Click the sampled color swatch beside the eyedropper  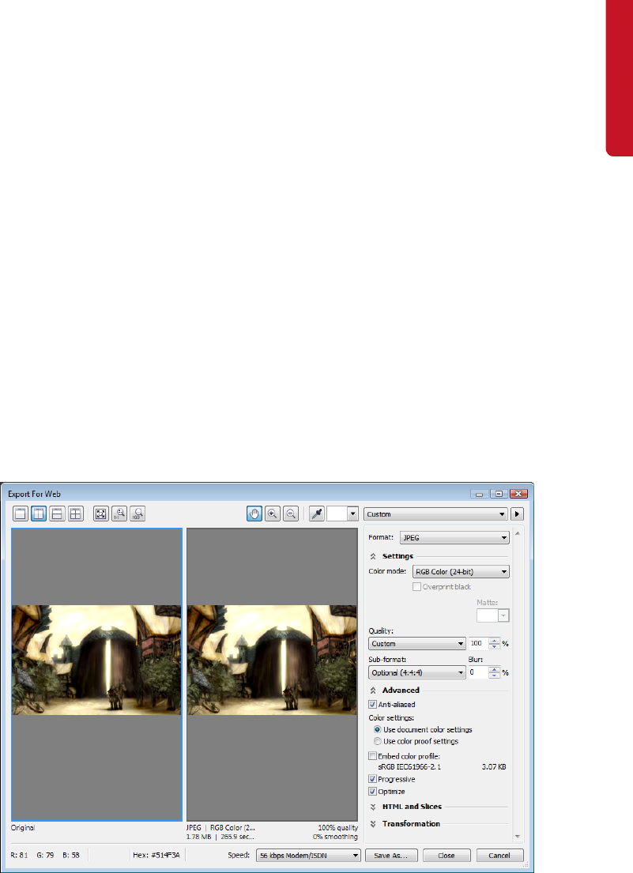click(337, 514)
